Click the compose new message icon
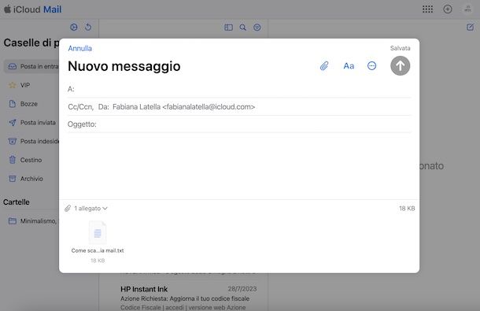The width and height of the screenshot is (480, 311). pos(471,28)
